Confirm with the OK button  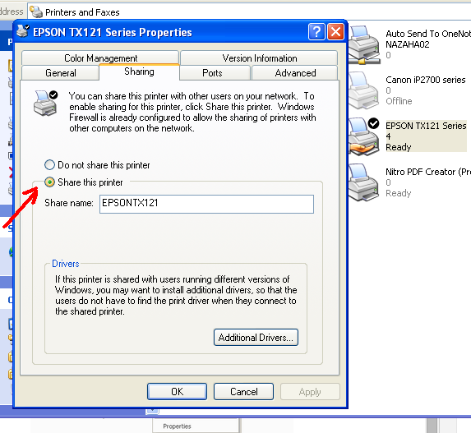tap(177, 392)
